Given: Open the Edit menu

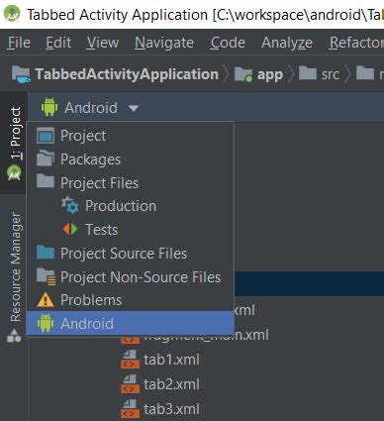Looking at the screenshot, I should pyautogui.click(x=58, y=43).
